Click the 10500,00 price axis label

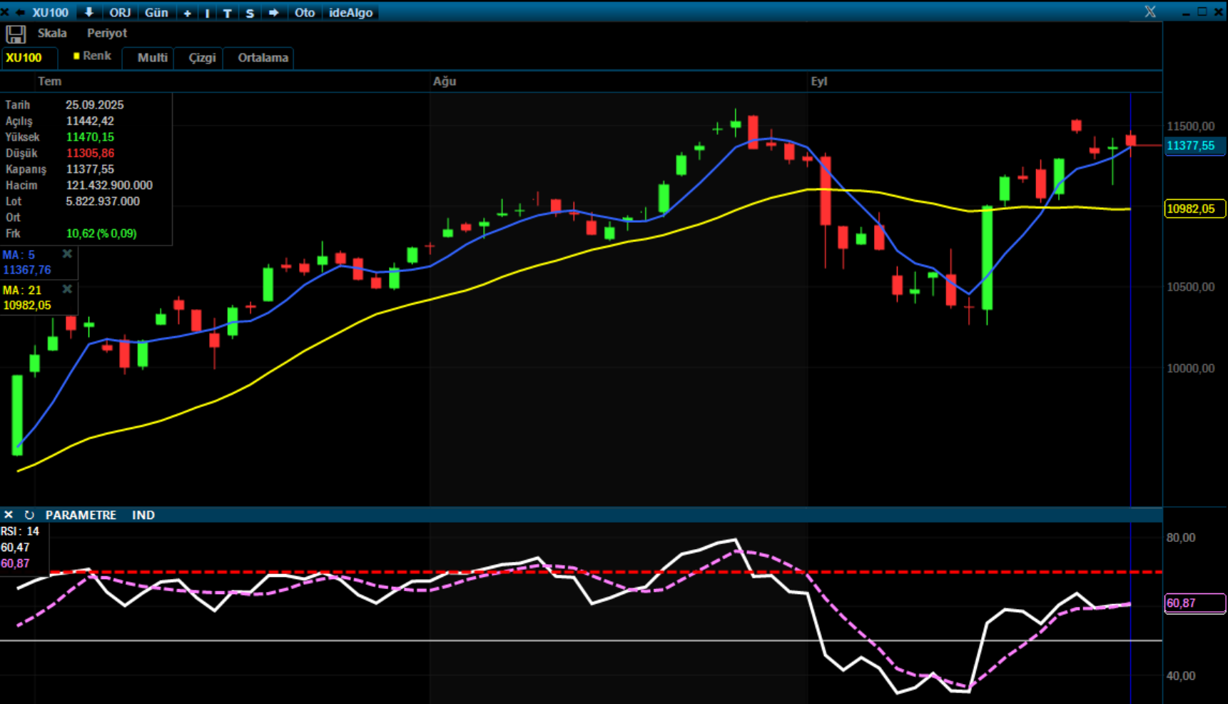pos(1191,287)
